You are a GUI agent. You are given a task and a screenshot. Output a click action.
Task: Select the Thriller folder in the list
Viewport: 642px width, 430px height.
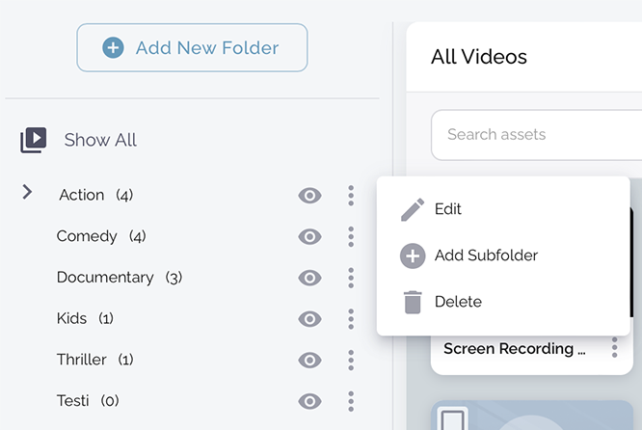click(82, 360)
